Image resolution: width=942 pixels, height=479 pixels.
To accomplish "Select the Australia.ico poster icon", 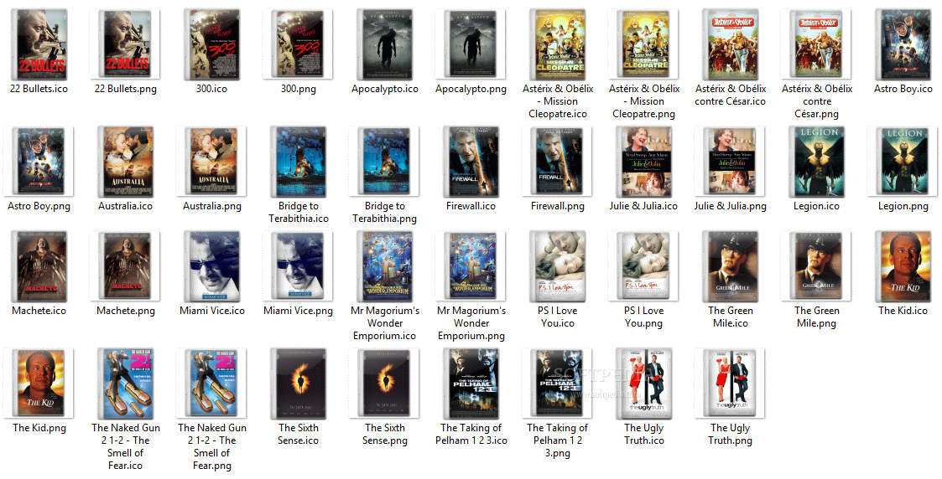I will point(126,162).
